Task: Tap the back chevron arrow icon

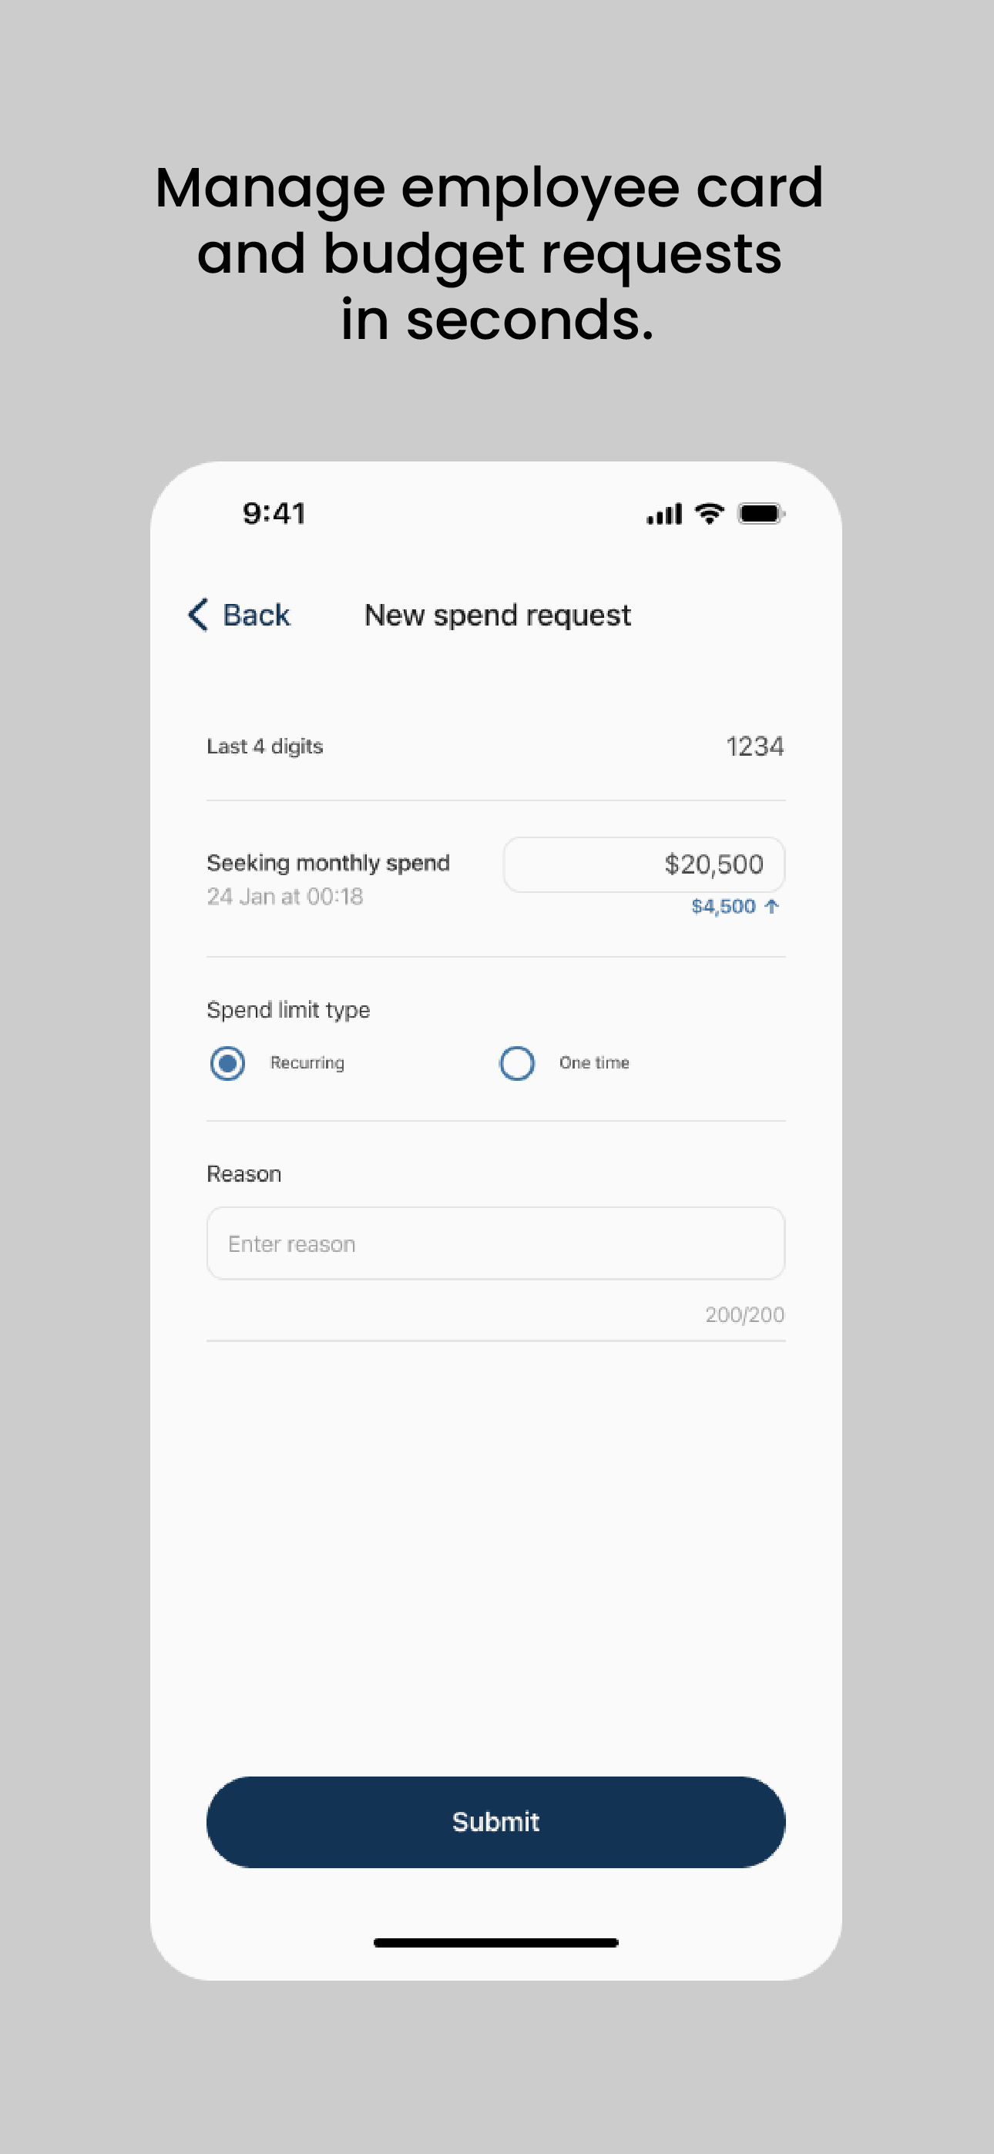Action: click(198, 615)
